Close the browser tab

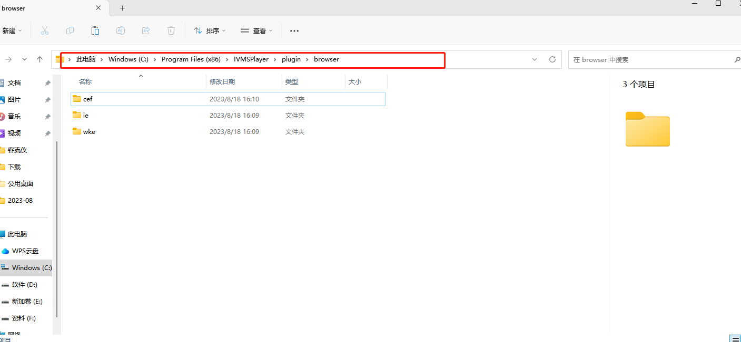pyautogui.click(x=98, y=8)
